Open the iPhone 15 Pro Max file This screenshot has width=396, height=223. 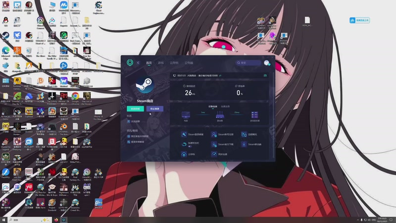98,114
